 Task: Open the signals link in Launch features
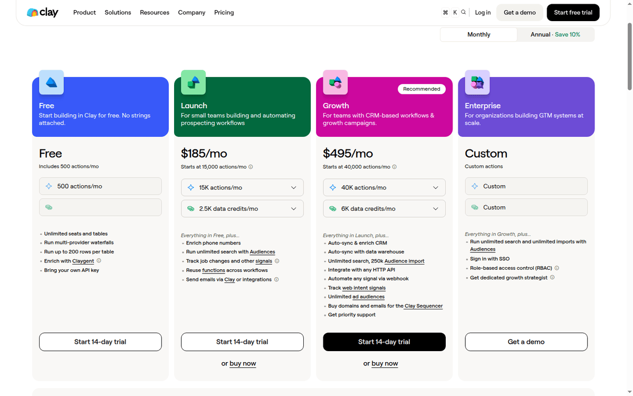pos(264,261)
